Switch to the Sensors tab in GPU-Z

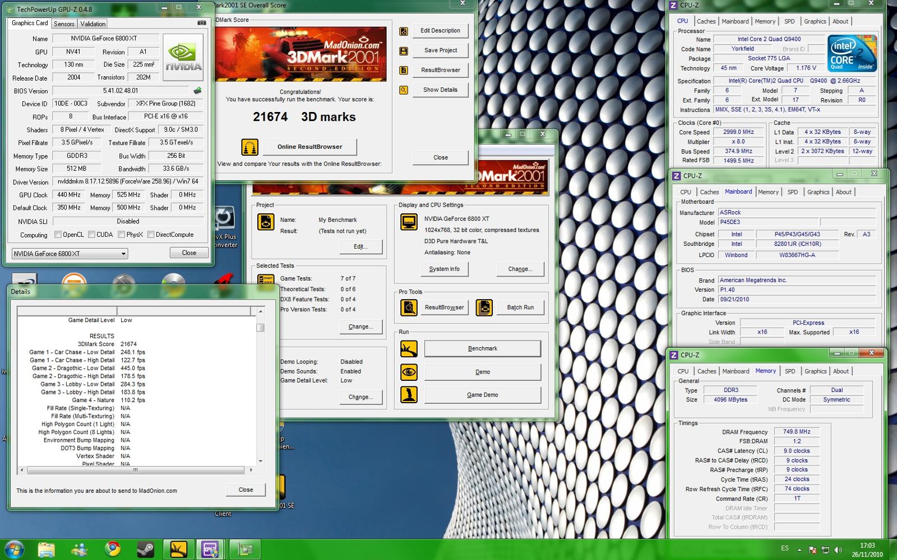[x=64, y=24]
